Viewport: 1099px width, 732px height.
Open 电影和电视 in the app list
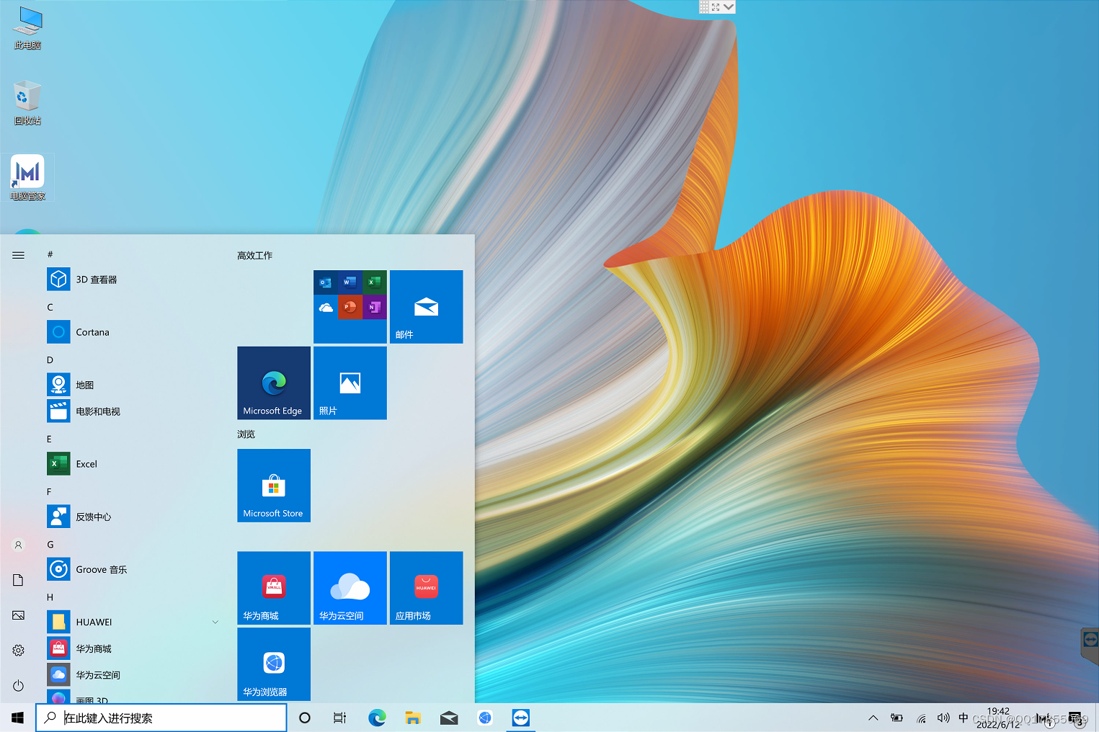point(133,411)
